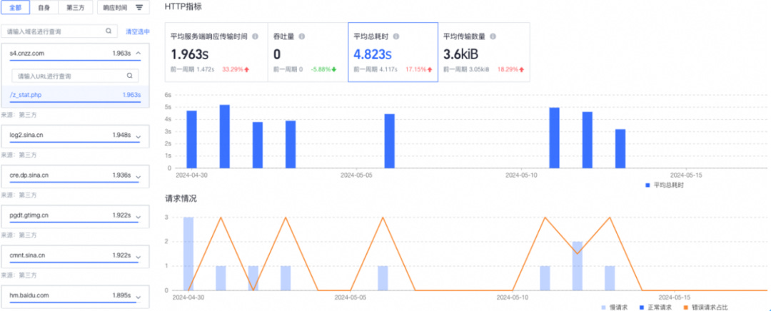This screenshot has height=311, width=771.
Task: Click the -5.88% decrease indicator
Action: tap(323, 69)
